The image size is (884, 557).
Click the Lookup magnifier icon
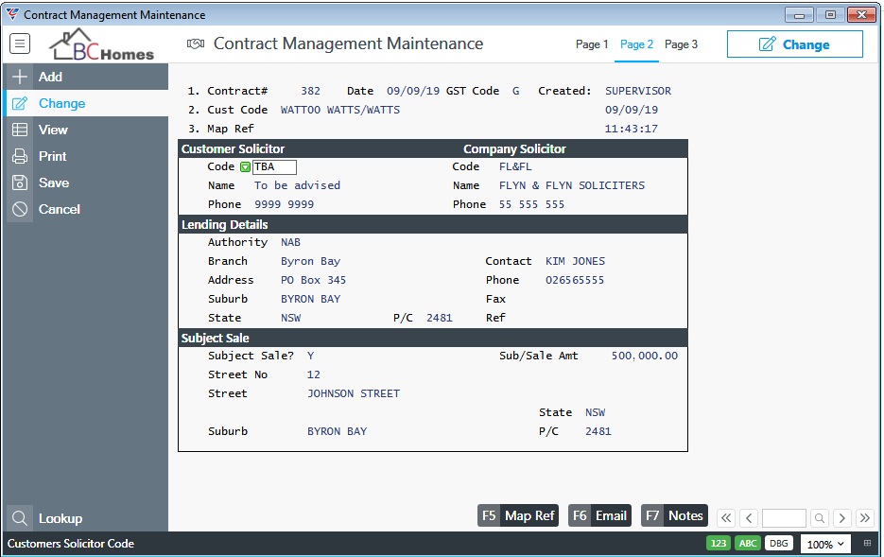pyautogui.click(x=20, y=518)
